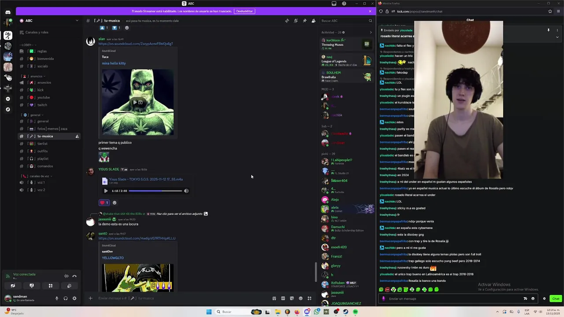Toggle noise suppression next to Voz conectada
The image size is (564, 317).
click(67, 276)
